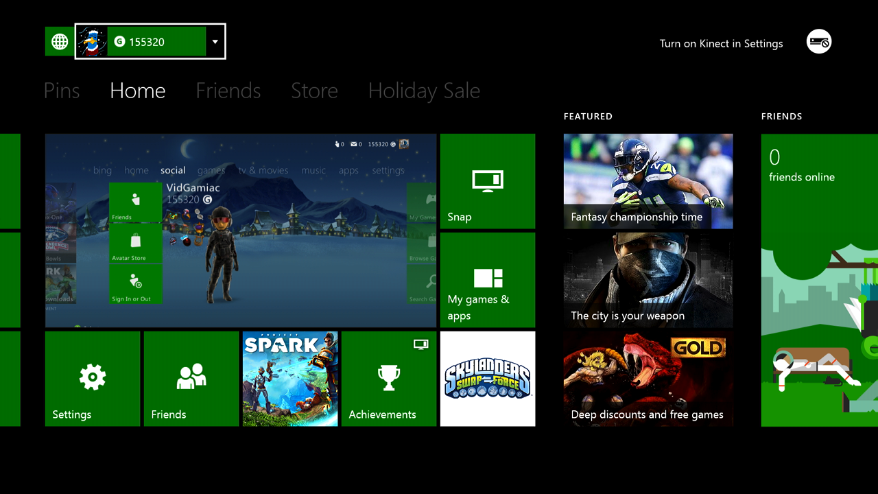The image size is (878, 494).
Task: Click the My games & apps grid icon
Action: click(488, 278)
